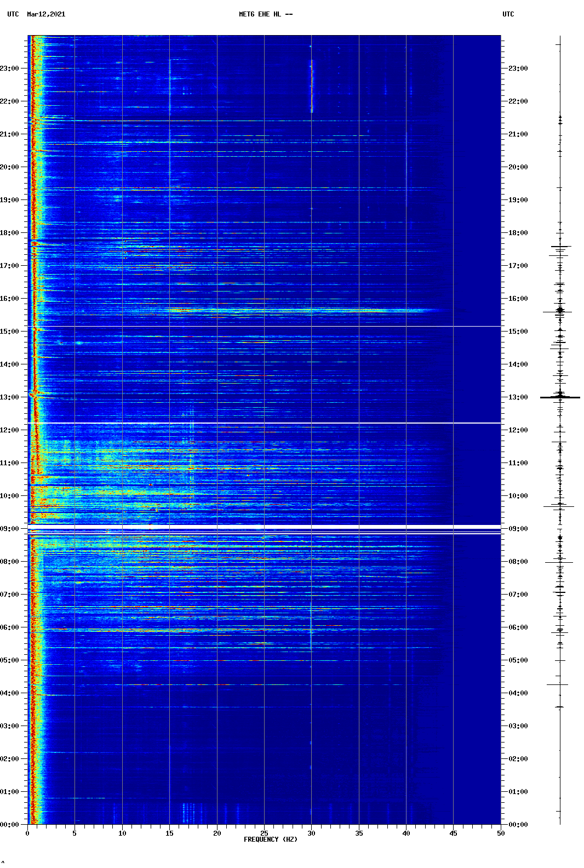The image size is (584, 868).
Task: Click the FREQUENCY (HZ) axis label
Action: 270,840
